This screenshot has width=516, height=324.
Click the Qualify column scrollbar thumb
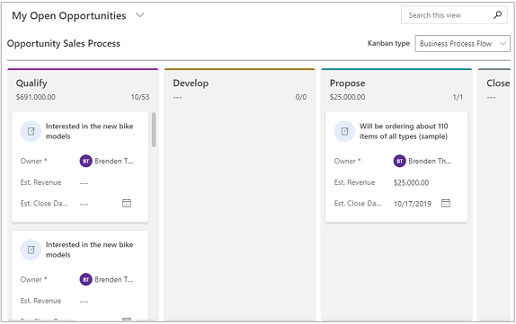click(154, 130)
